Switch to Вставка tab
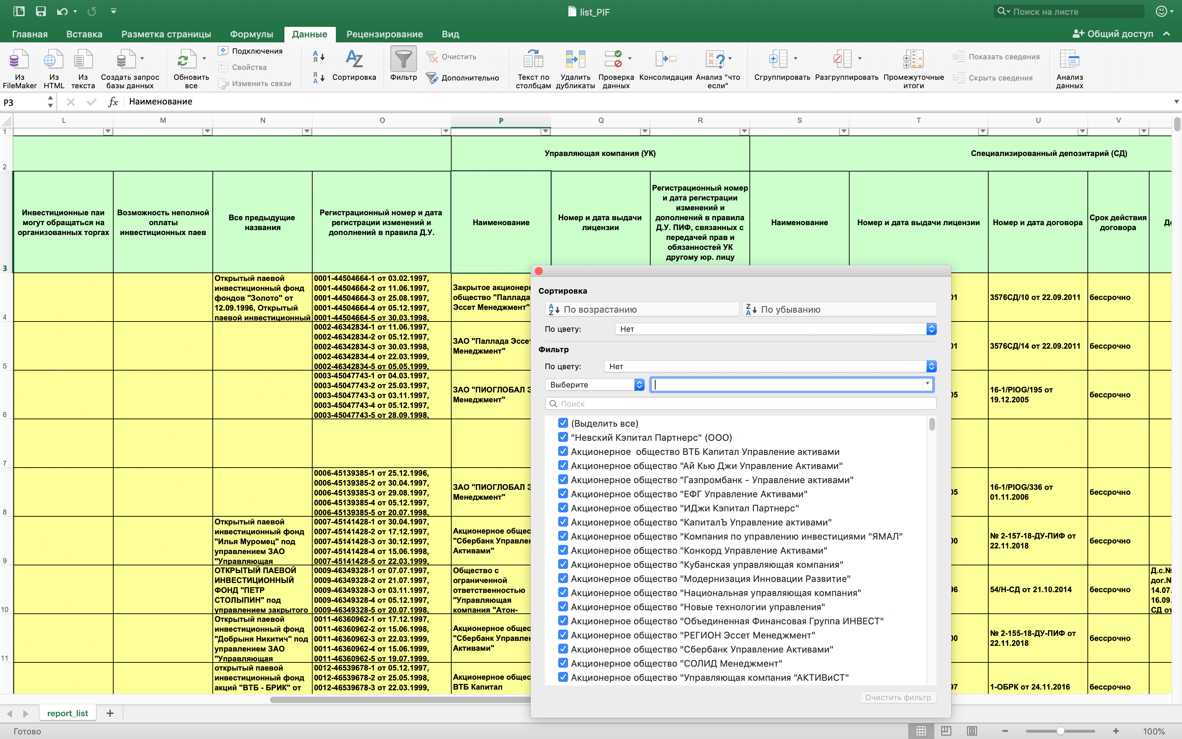The image size is (1182, 739). point(85,34)
